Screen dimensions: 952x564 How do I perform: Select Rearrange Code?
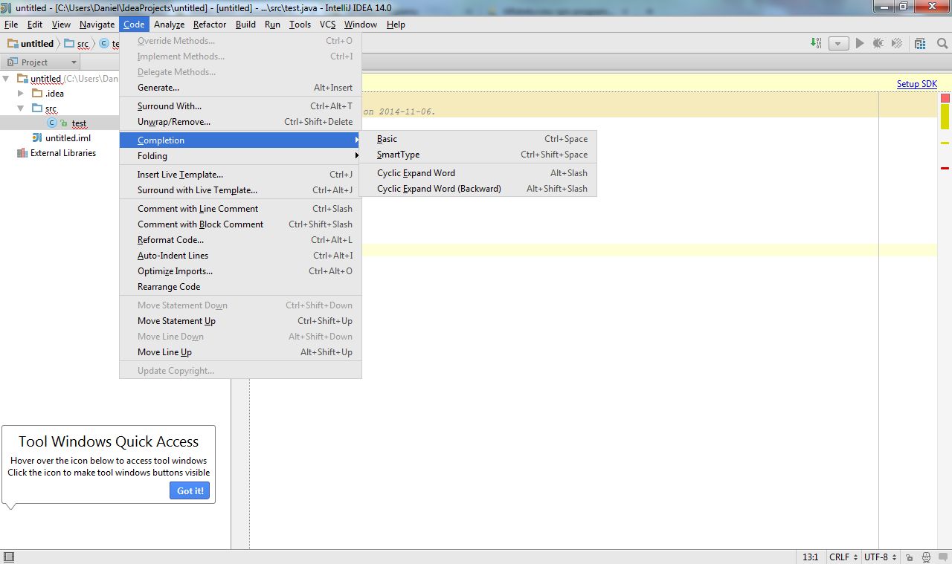[x=240, y=287]
